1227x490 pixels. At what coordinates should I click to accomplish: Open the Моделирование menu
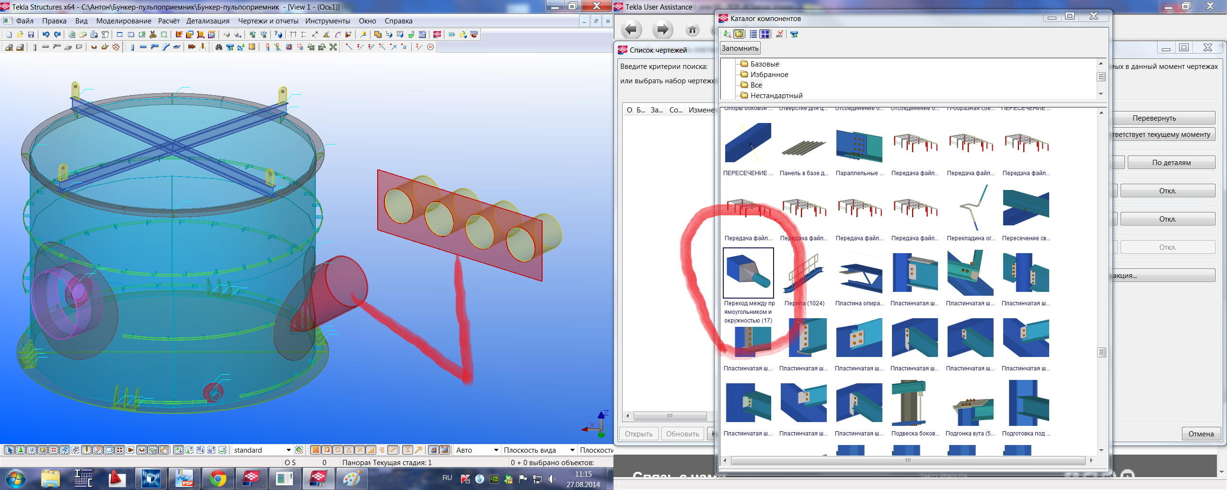(123, 21)
